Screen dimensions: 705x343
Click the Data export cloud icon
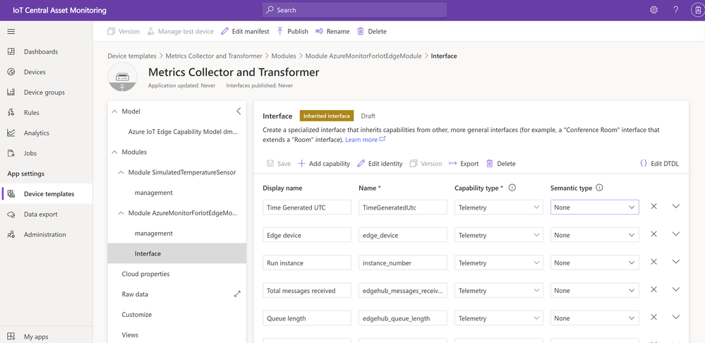(11, 215)
